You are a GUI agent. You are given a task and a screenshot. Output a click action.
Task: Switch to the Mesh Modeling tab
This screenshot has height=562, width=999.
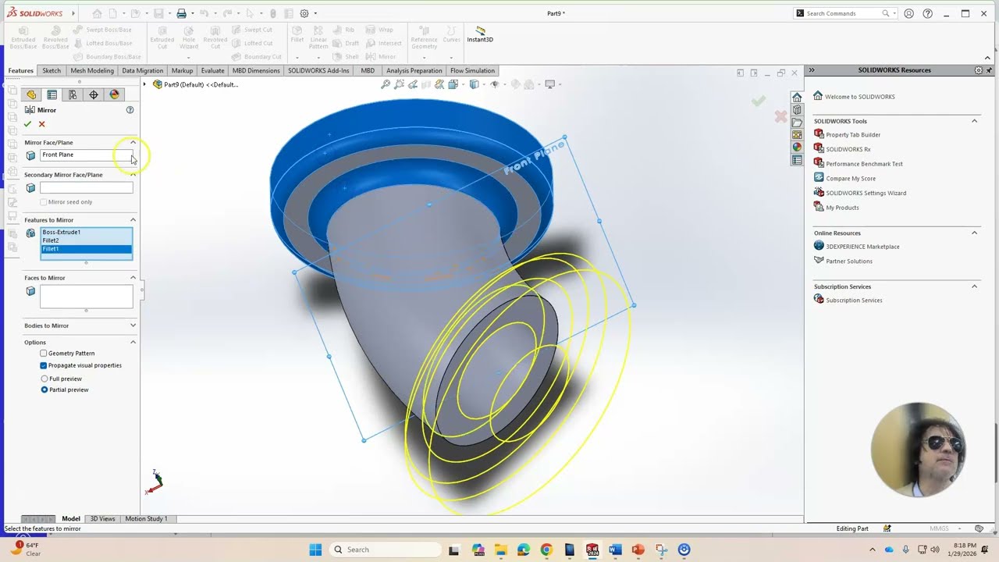click(x=92, y=70)
